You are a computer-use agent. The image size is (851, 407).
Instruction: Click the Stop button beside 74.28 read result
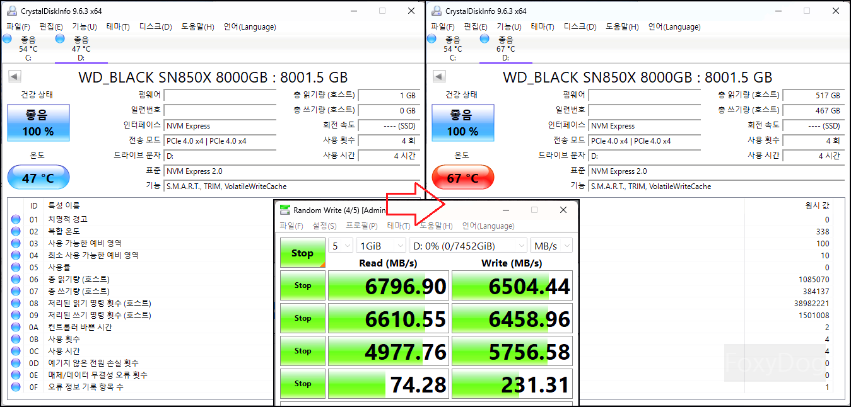(303, 384)
